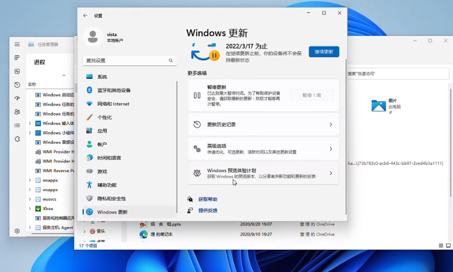The width and height of the screenshot is (453, 272).
Task: Click the 继续更新 button
Action: click(x=324, y=51)
